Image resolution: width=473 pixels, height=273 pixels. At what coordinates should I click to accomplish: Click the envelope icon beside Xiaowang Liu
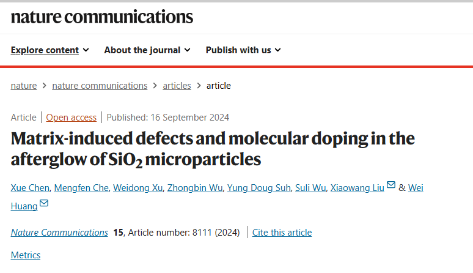[391, 184]
